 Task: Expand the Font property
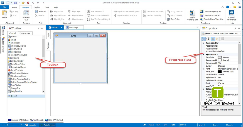coord(203,69)
